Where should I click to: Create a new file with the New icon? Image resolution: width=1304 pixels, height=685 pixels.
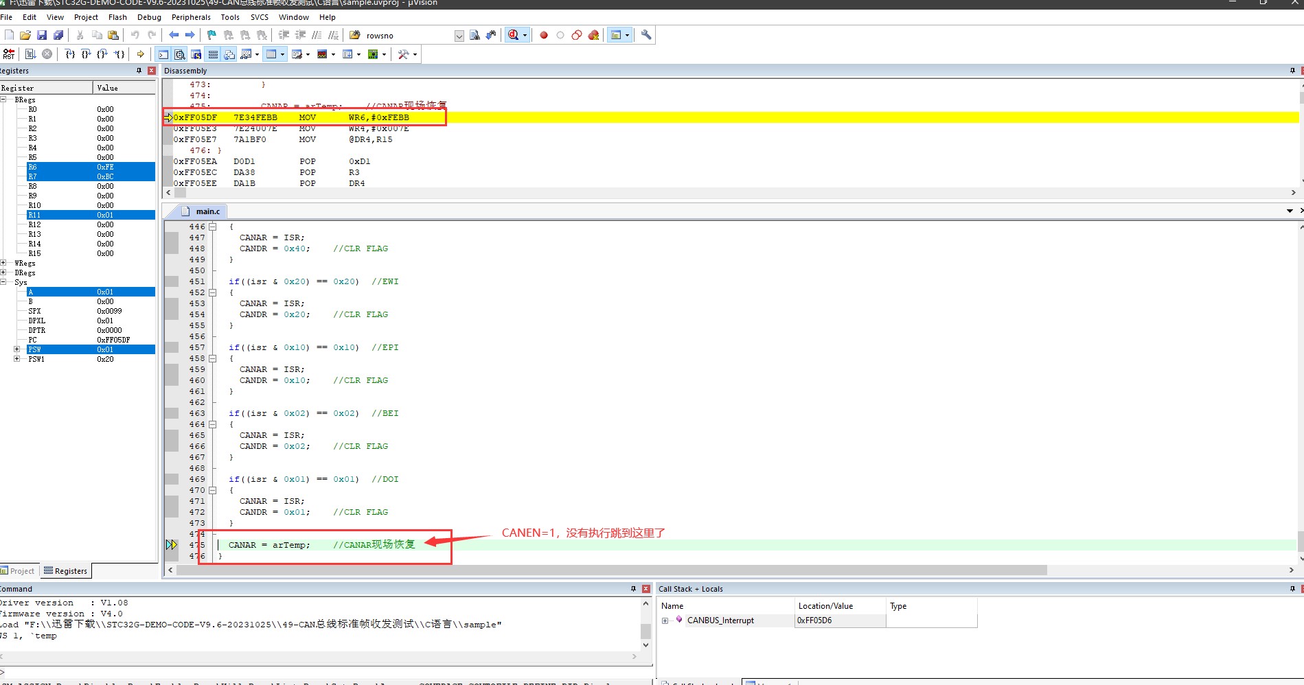point(9,35)
